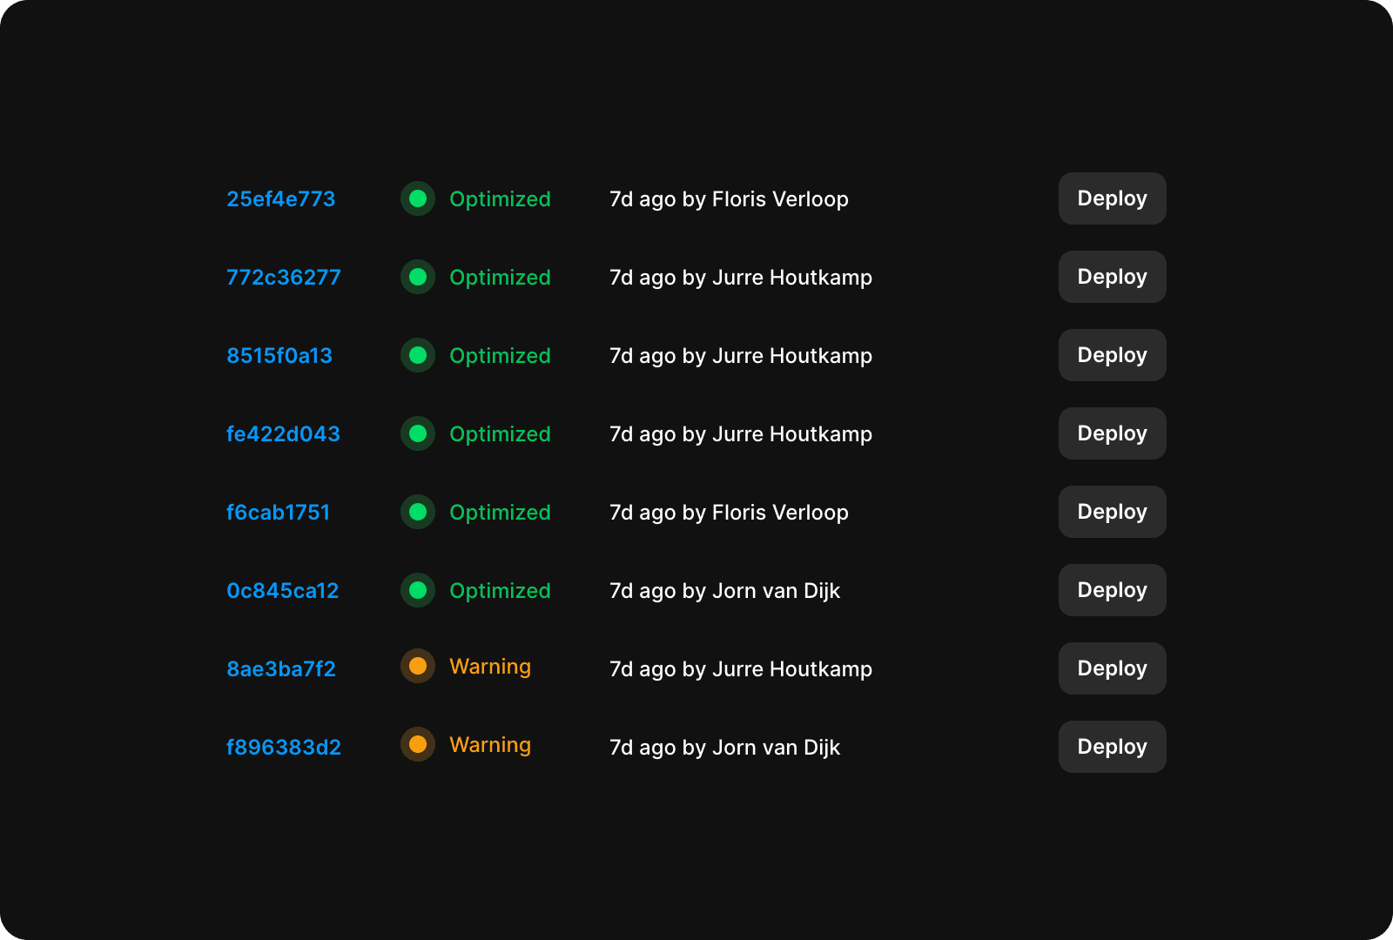Deploy commit 25ef4e773

(x=1112, y=198)
